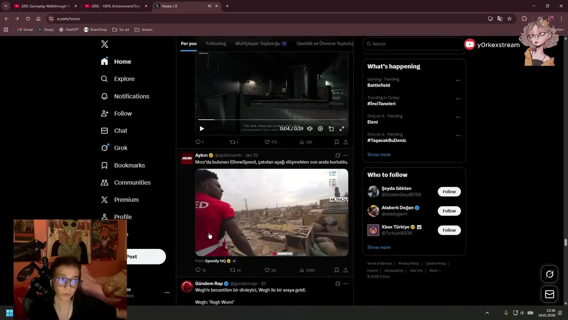Open Speedy HQ source link

[215, 261]
